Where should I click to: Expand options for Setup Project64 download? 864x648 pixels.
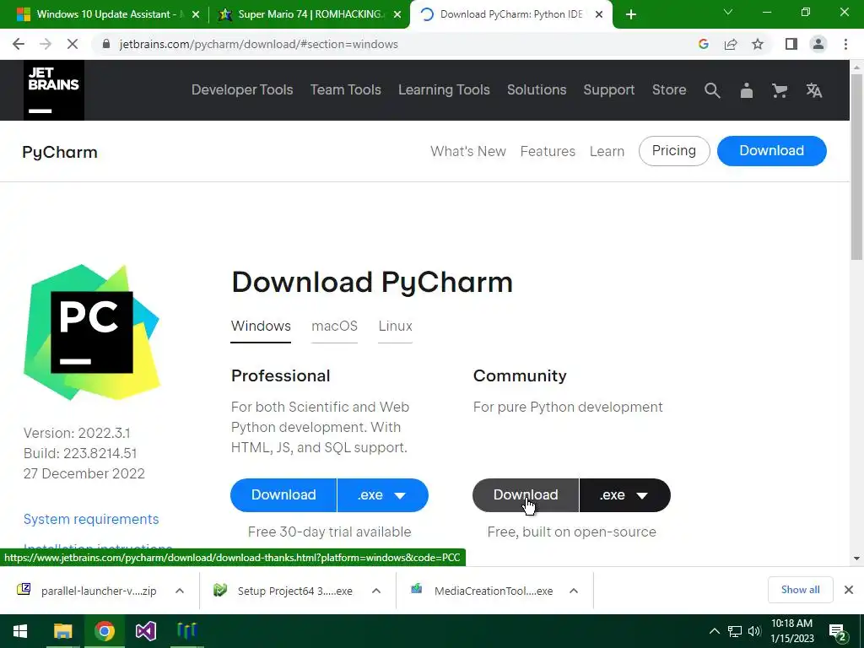pos(376,591)
